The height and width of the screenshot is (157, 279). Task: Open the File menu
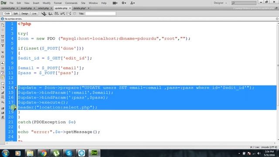11,3
